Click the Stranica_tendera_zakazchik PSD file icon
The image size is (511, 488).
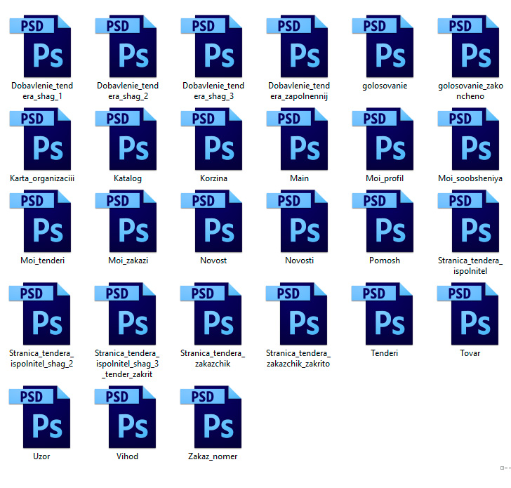tap(211, 314)
